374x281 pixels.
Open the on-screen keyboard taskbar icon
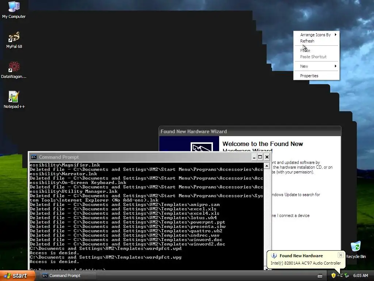tap(320, 276)
